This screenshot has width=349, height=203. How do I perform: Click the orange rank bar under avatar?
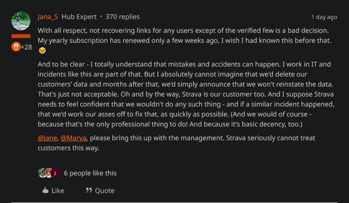point(20,36)
